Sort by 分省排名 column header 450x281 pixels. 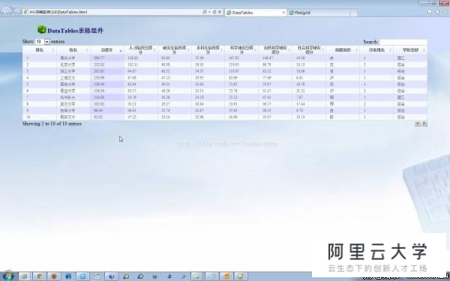pos(376,50)
